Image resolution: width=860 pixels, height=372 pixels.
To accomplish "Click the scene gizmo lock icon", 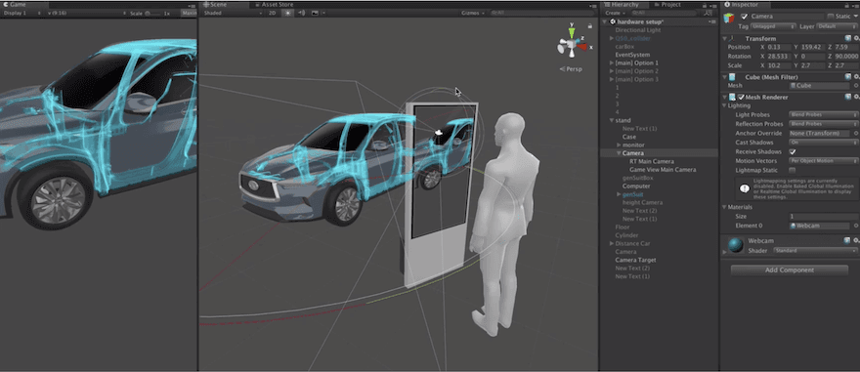I will pos(590,25).
